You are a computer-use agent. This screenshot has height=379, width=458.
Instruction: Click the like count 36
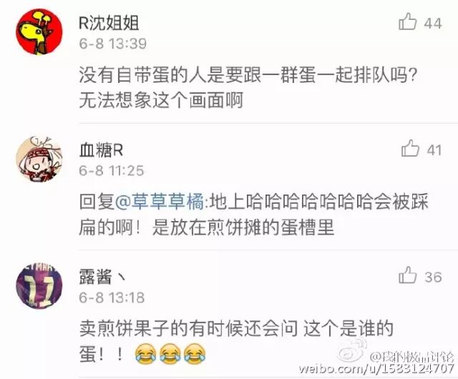(433, 277)
